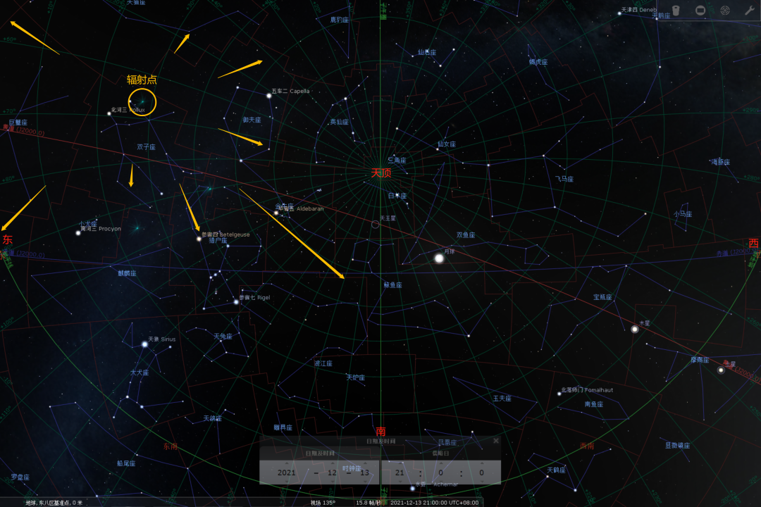
Task: Select the star Sirius (天狼)
Action: point(144,344)
